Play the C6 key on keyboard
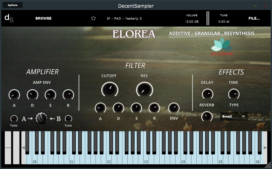The width and height of the screenshot is (272, 169). click(258, 159)
